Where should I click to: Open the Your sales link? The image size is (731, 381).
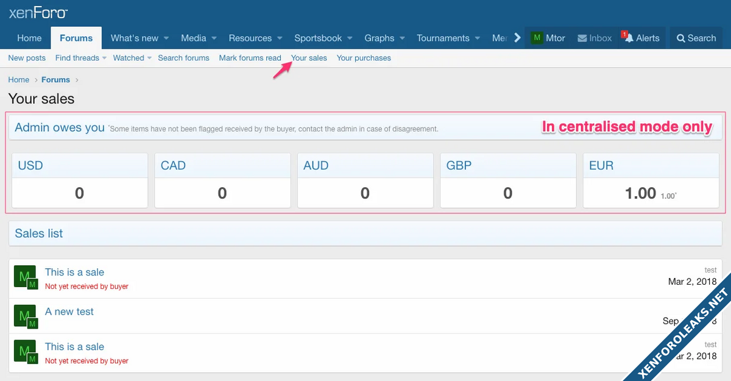click(309, 58)
